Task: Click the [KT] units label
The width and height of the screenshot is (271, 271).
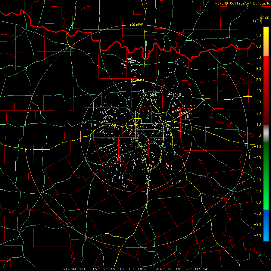Action: click(257, 21)
